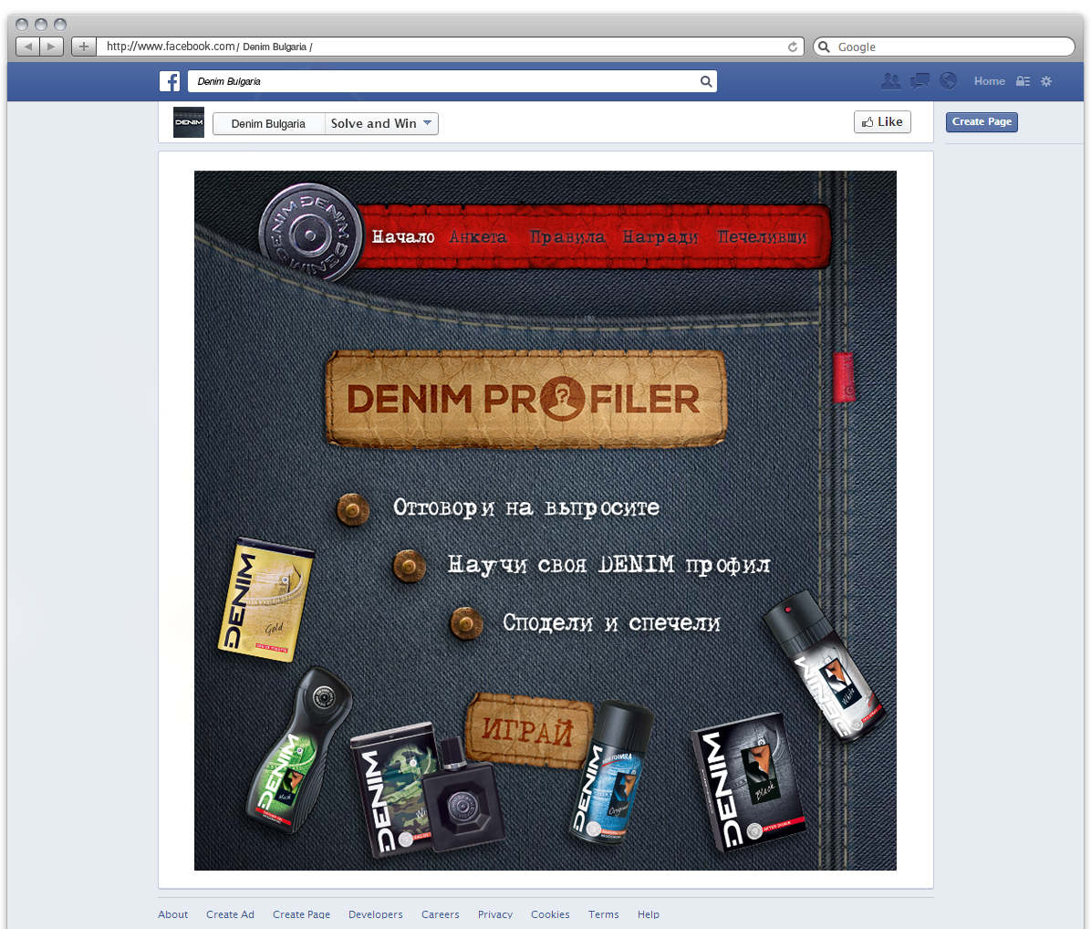1091x929 pixels.
Task: Open the Terms footer link
Action: click(603, 914)
